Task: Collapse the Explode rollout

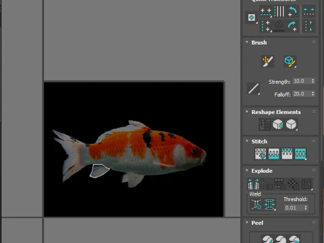Action: 247,171
